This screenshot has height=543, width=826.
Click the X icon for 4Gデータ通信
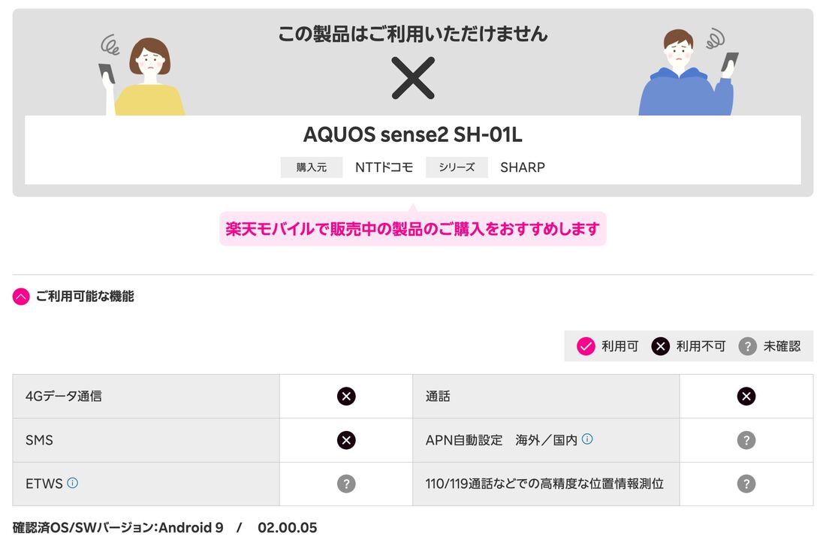(345, 396)
